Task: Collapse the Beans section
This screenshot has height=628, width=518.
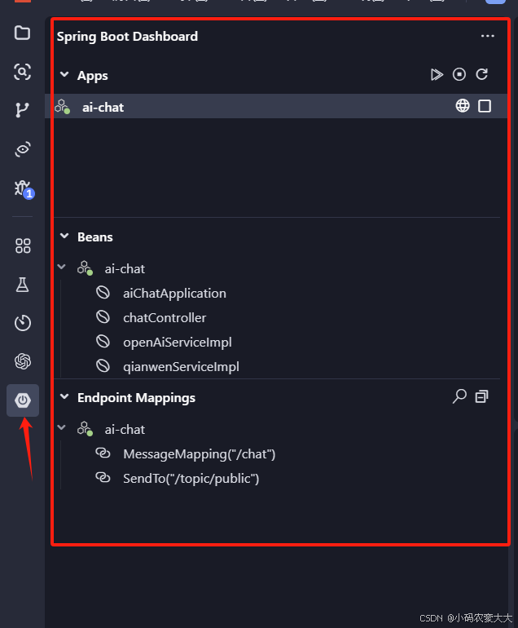Action: (64, 236)
